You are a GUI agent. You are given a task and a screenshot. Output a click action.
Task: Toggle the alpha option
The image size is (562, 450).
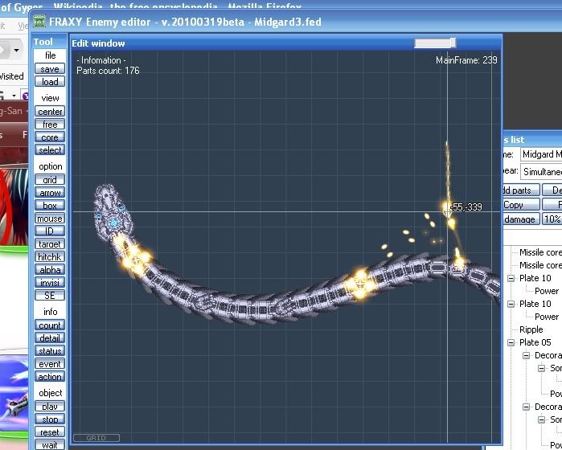[50, 270]
